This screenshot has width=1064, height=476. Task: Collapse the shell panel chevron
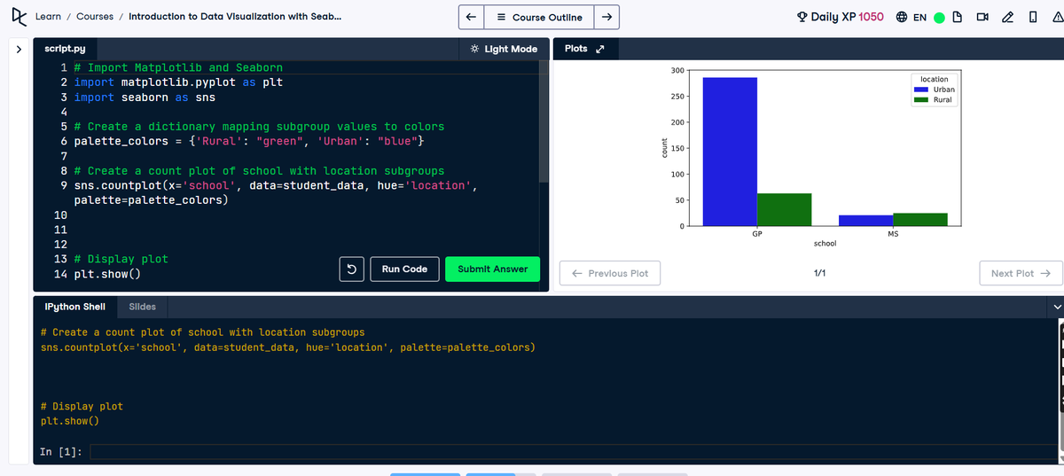click(1056, 307)
